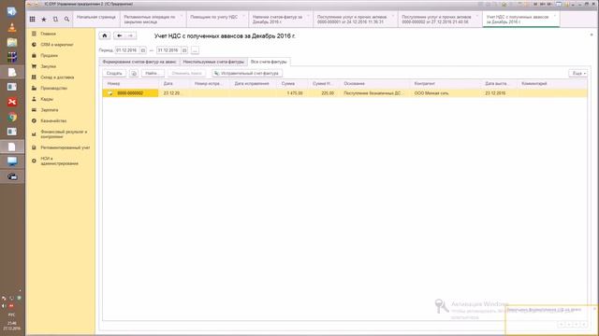The width and height of the screenshot is (599, 336).
Task: Open calendar for period end date
Action: coord(184,50)
